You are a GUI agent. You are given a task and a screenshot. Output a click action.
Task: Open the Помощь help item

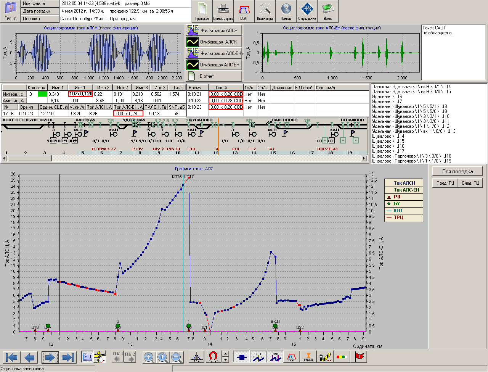tap(286, 11)
